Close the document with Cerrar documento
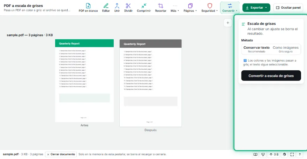The width and height of the screenshot is (307, 159). [x=61, y=154]
